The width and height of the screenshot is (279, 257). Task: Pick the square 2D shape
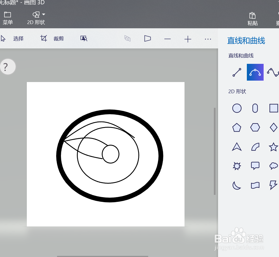click(x=274, y=108)
